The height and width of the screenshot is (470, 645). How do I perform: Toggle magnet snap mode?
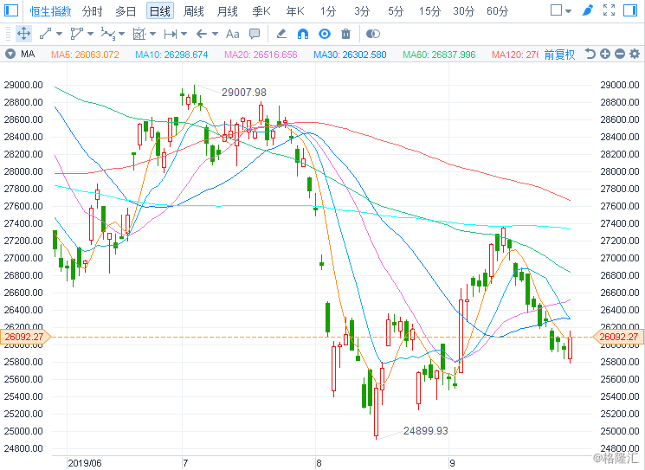tap(302, 34)
